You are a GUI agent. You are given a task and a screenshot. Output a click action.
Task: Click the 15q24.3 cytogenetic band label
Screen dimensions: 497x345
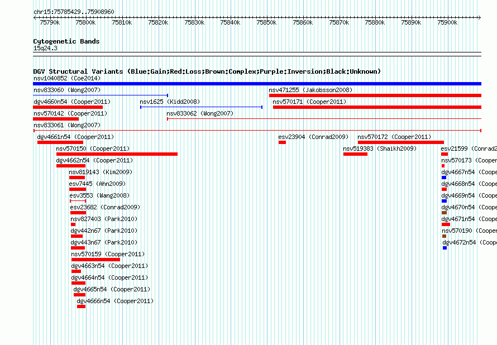(45, 48)
